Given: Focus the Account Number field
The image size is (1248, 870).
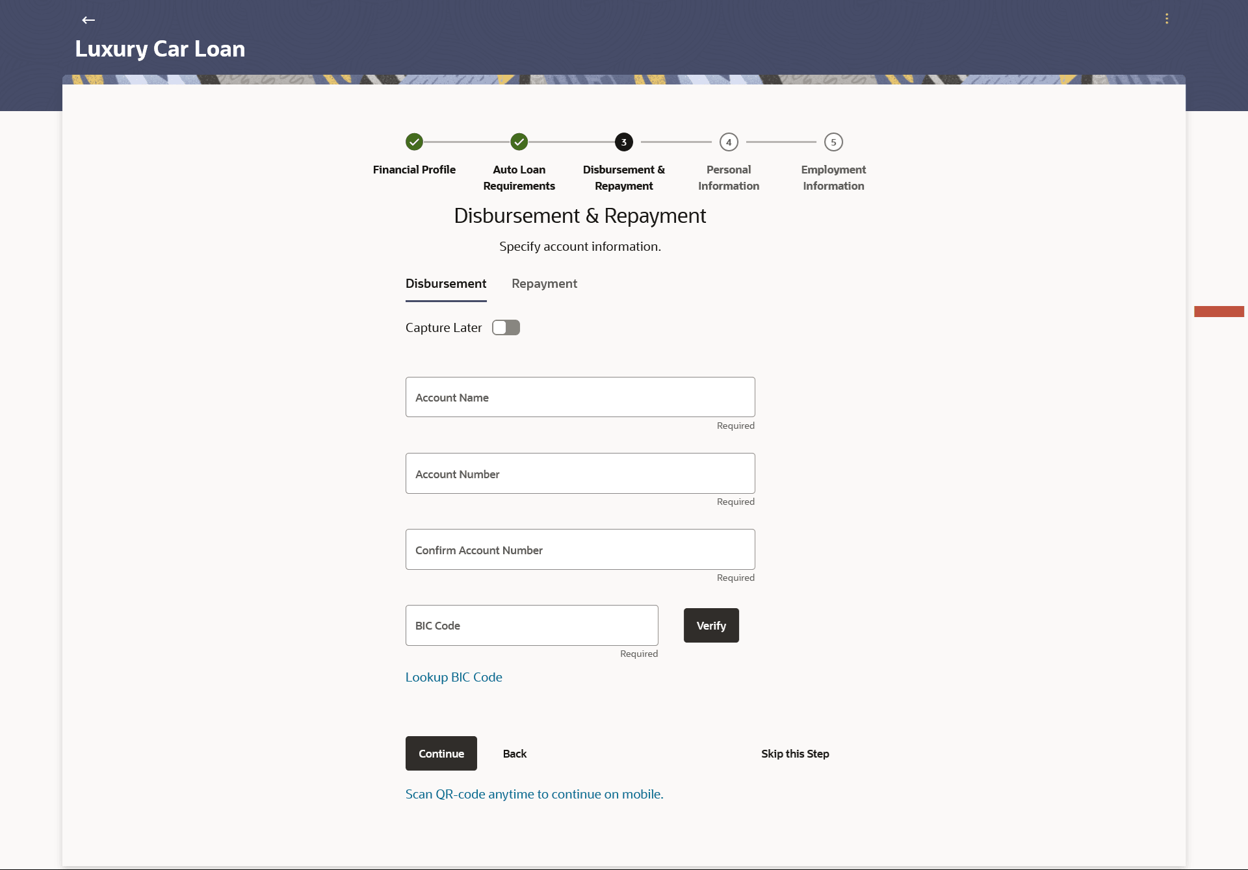Looking at the screenshot, I should [x=580, y=474].
